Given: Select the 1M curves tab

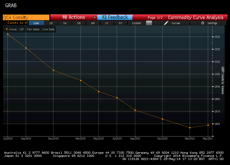Looking at the screenshot, I should point(79,23).
